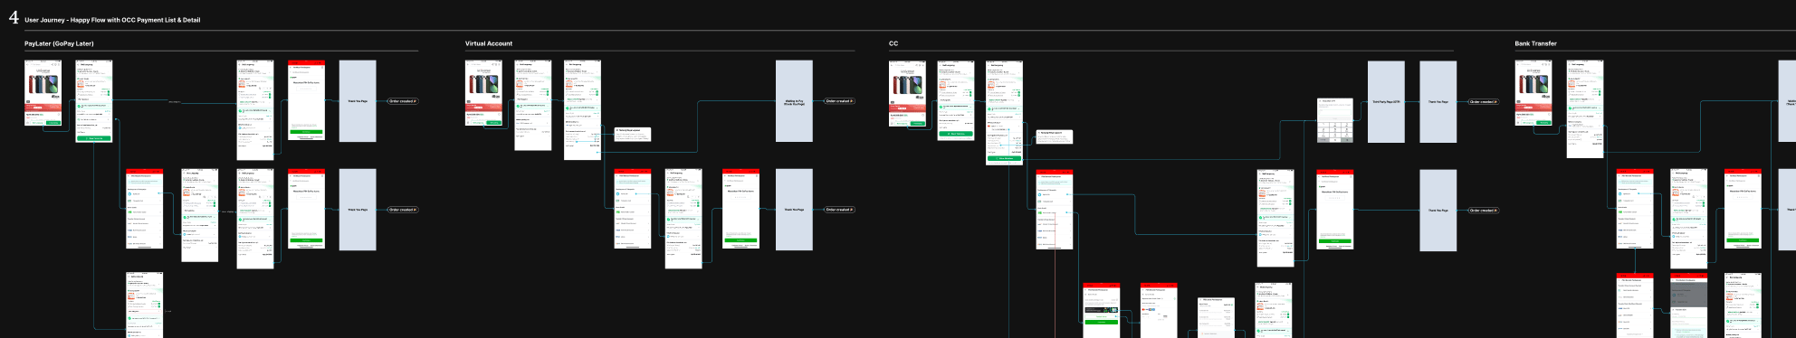Select payment method list screen in PayLater flow

pos(145,209)
